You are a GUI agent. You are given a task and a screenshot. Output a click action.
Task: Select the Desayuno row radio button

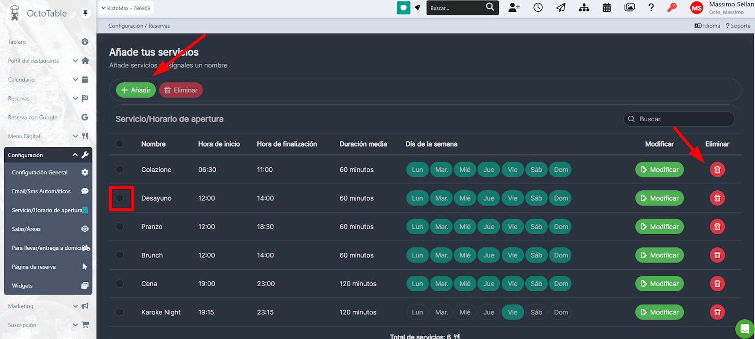click(119, 198)
